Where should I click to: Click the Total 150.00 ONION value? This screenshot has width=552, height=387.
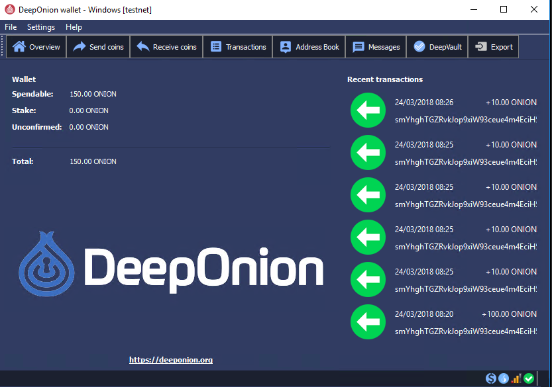coord(93,161)
